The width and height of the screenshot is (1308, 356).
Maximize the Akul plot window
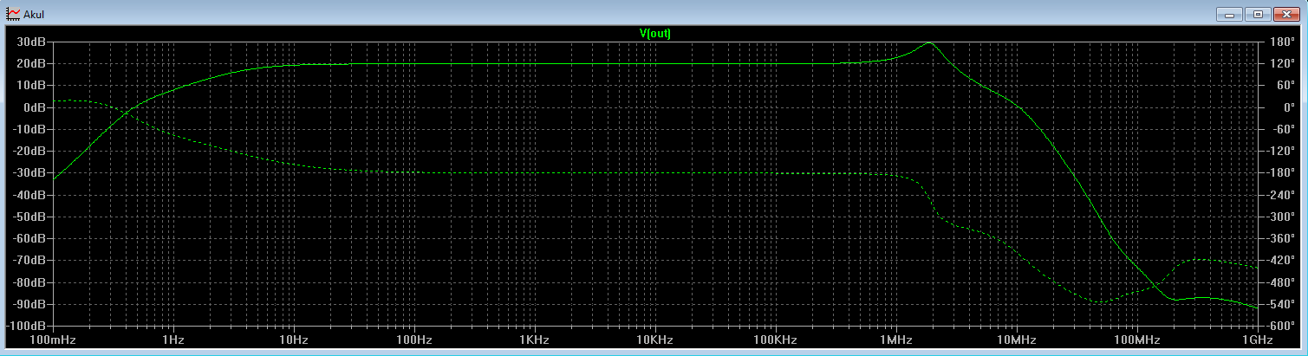tap(1258, 14)
